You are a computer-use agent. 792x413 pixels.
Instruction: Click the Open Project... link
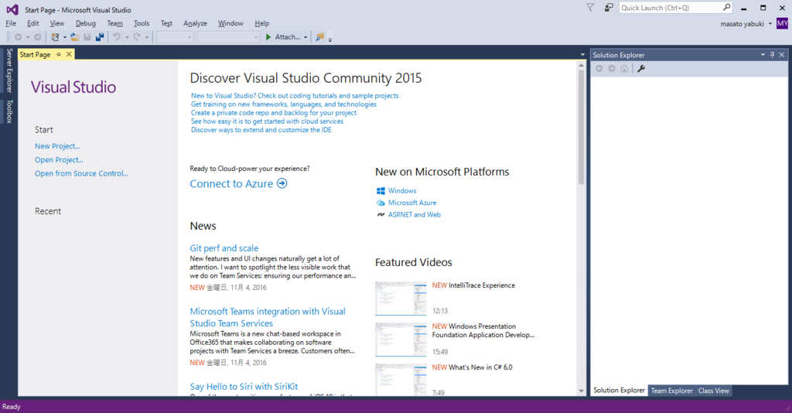pos(59,159)
